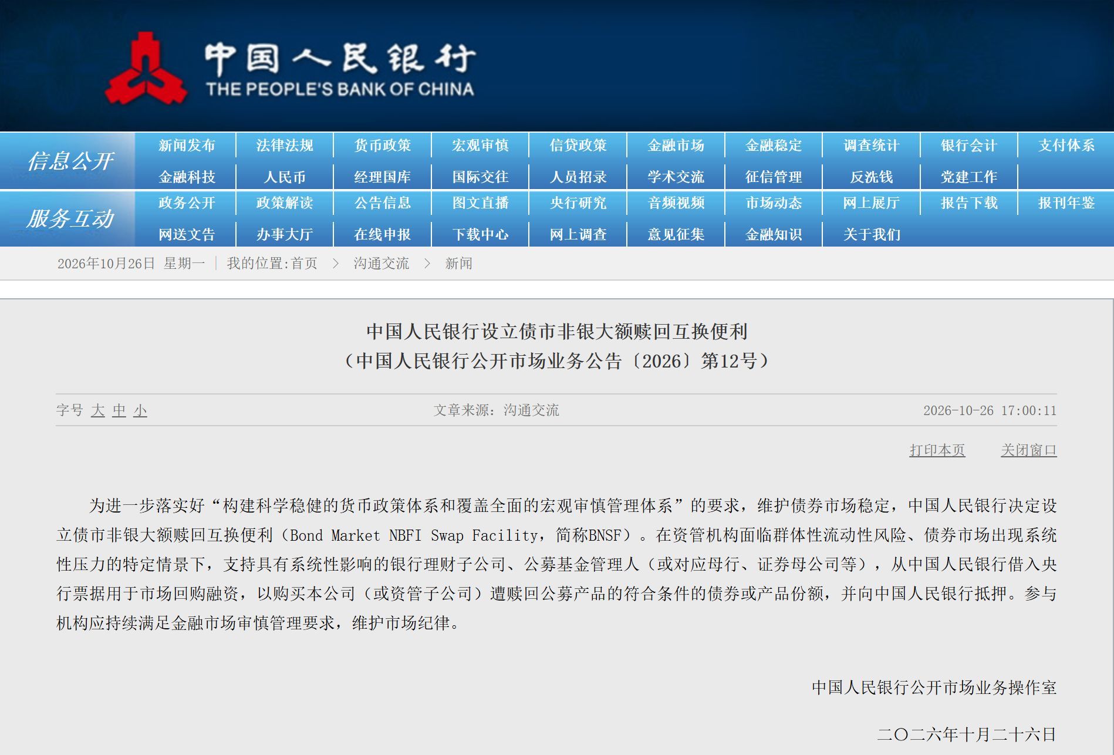Click 打印本页 to print the page
1114x755 pixels.
(x=937, y=450)
